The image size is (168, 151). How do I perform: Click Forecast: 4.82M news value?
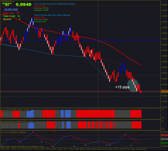pyautogui.click(x=41, y=10)
